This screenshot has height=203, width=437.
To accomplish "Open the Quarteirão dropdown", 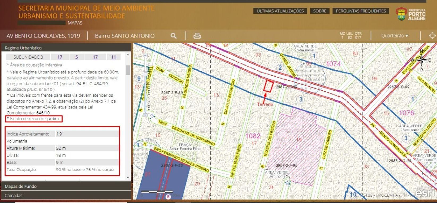I will (395, 36).
